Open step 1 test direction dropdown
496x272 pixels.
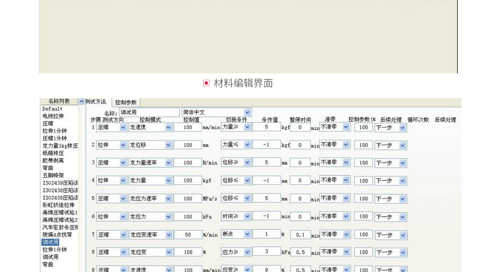pos(123,128)
